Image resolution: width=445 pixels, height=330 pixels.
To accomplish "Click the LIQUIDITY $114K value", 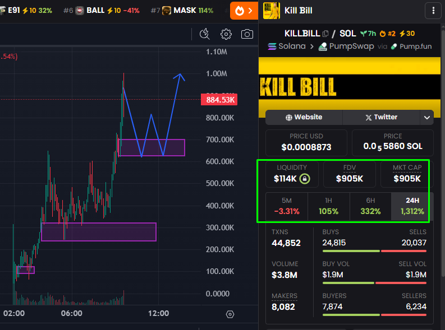I will 285,179.
